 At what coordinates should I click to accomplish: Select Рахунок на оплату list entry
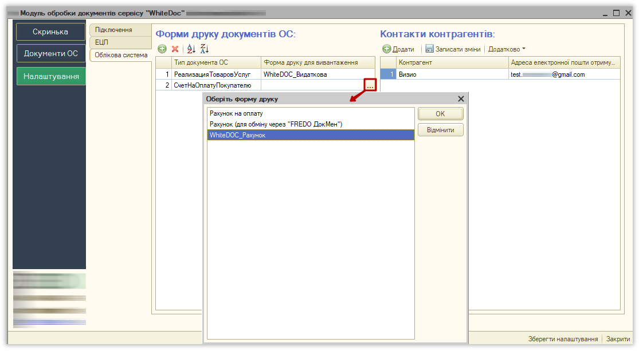(x=311, y=113)
